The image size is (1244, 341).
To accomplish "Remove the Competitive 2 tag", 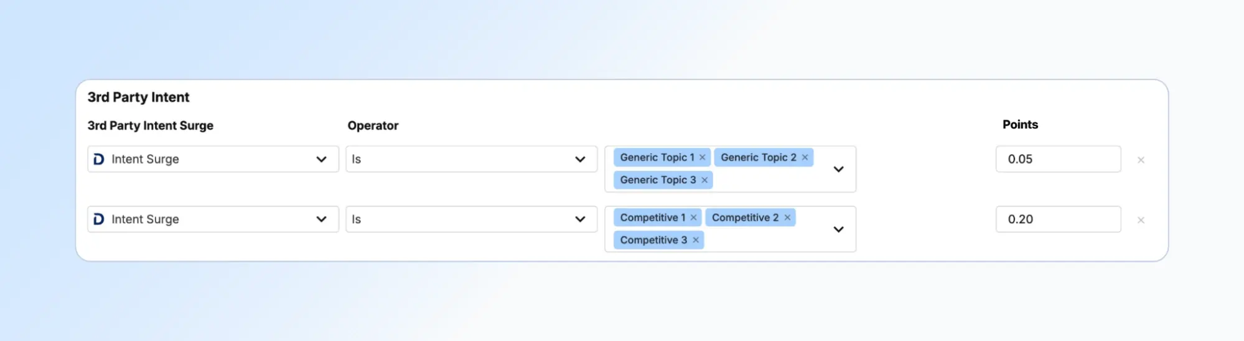I will coord(787,218).
